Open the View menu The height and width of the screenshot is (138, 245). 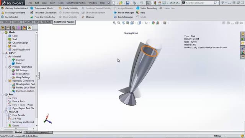[44, 3]
